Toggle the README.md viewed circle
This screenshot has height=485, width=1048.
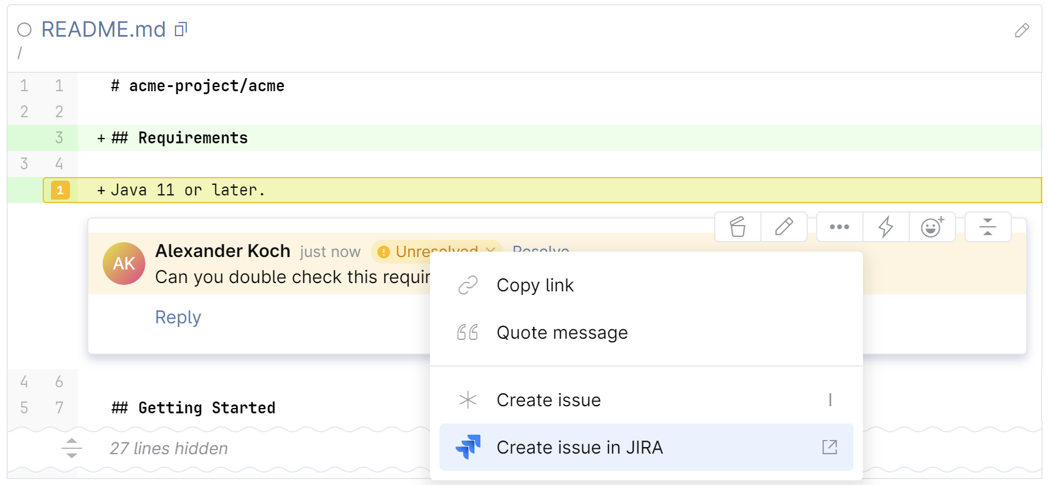pyautogui.click(x=24, y=30)
